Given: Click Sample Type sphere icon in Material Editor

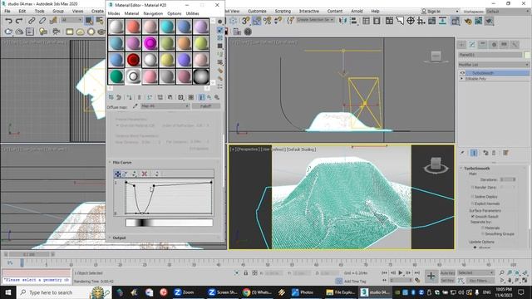Looking at the screenshot, I should pyautogui.click(x=219, y=22).
